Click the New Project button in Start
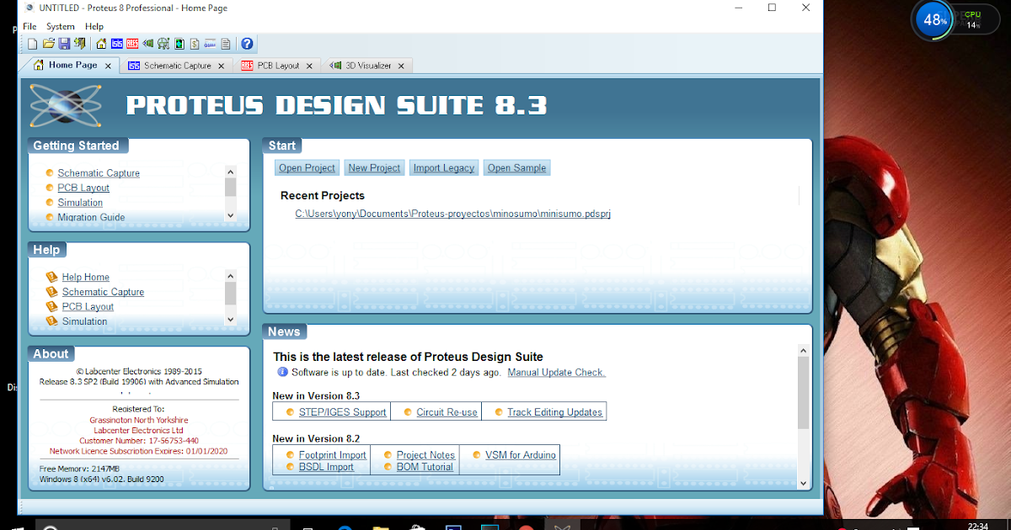 click(374, 167)
